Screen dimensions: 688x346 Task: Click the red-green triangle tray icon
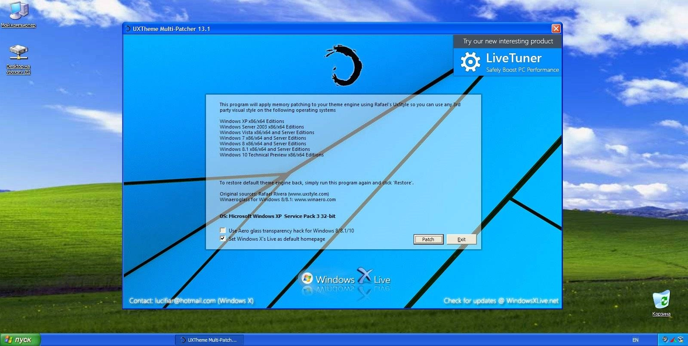673,340
